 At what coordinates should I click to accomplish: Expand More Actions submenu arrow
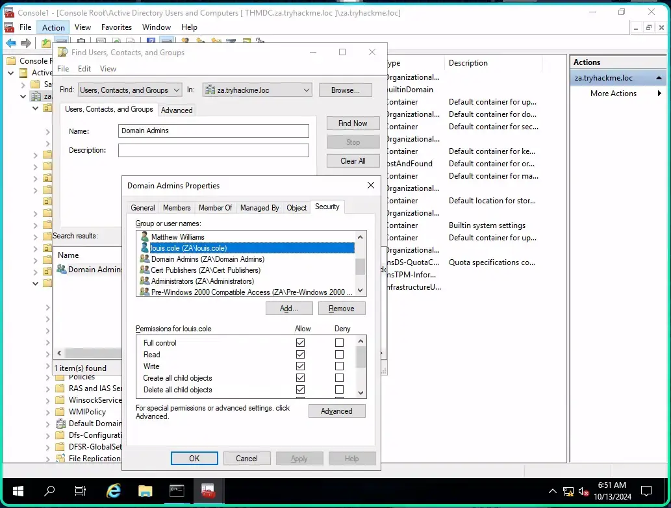(x=659, y=94)
